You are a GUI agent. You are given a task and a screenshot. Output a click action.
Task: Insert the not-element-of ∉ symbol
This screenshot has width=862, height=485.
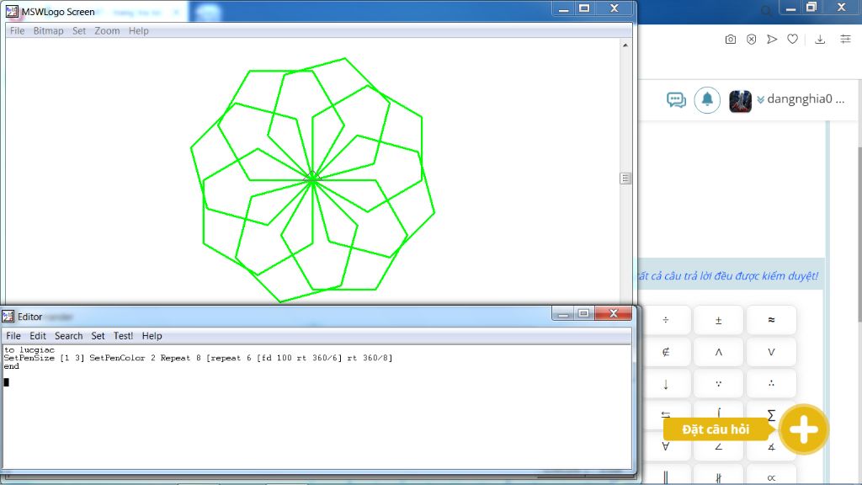click(x=666, y=352)
